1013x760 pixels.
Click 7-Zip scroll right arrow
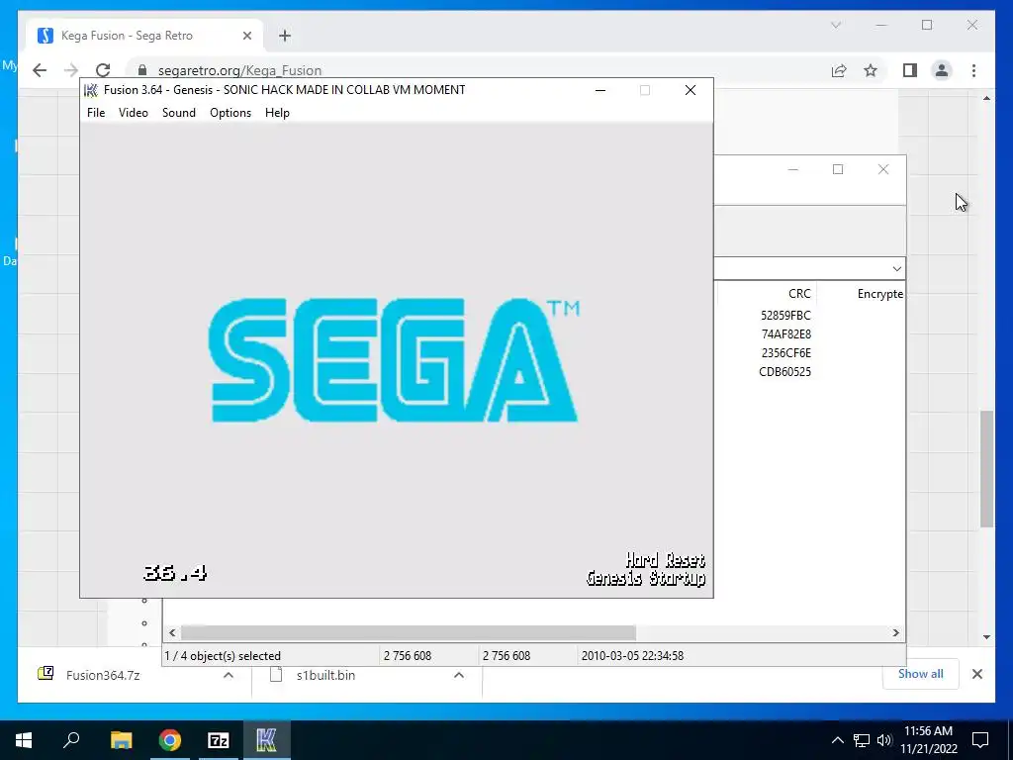tap(896, 632)
